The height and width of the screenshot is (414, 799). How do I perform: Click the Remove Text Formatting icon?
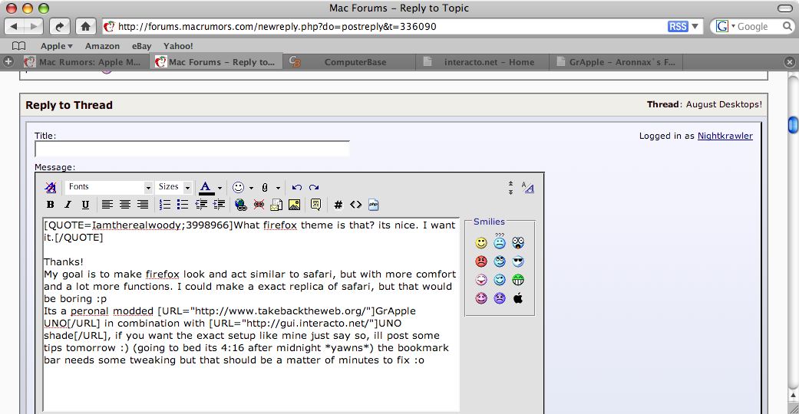(51, 187)
